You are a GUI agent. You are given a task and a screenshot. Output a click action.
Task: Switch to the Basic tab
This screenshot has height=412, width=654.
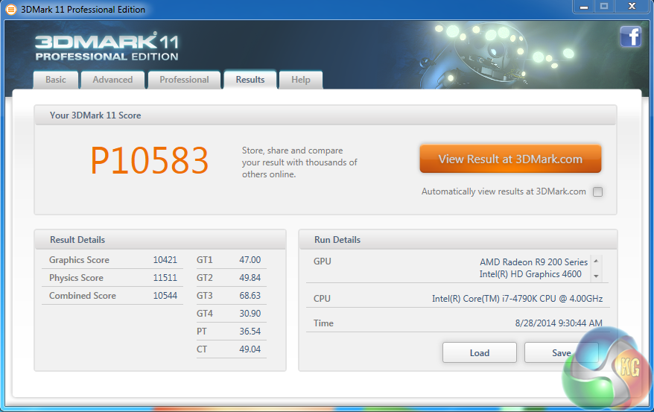point(55,80)
